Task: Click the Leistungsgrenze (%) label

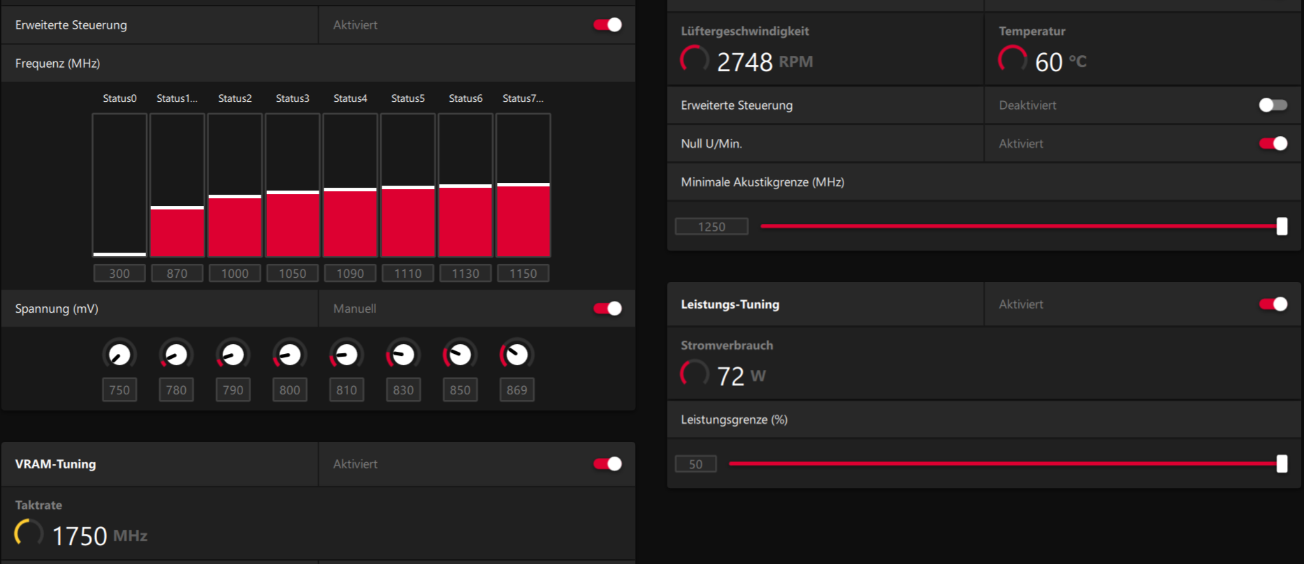Action: 734,420
